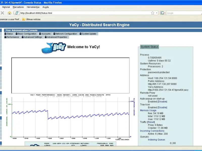Go to the Network Configuration tab
This screenshot has height=151, width=202.
pyautogui.click(x=65, y=34)
